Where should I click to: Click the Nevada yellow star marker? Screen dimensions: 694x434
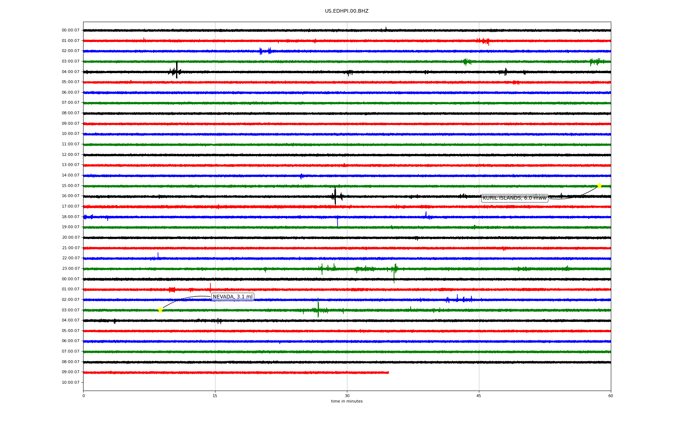pos(160,310)
